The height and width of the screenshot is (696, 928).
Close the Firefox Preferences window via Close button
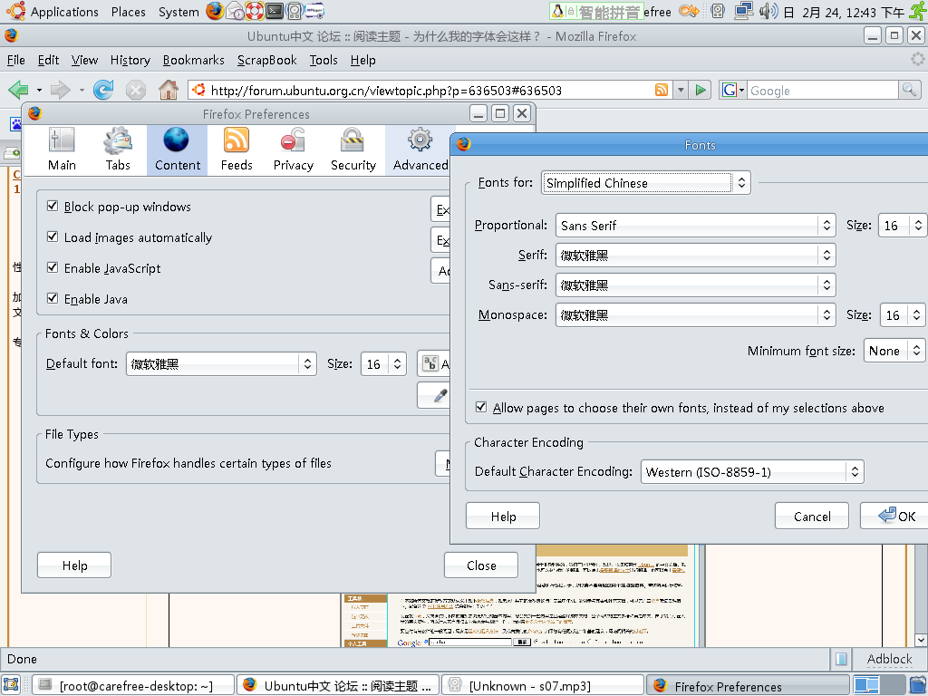(481, 565)
